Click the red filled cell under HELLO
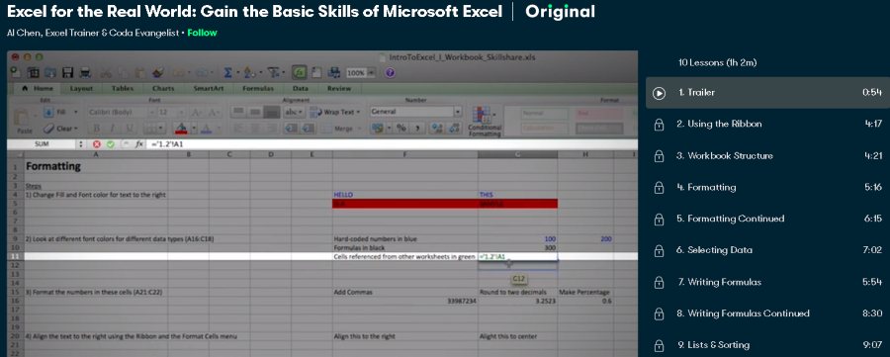Screen dimensions: 890x357 (404, 203)
